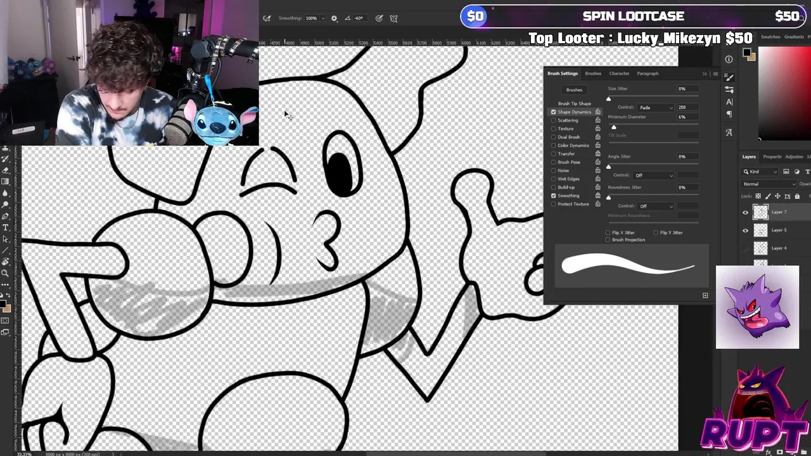The width and height of the screenshot is (811, 456).
Task: Adjust Angle Jitter slider handle
Action: (609, 167)
